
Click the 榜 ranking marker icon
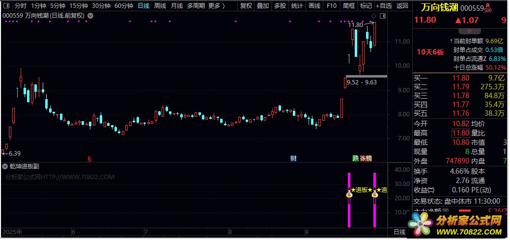(368, 159)
